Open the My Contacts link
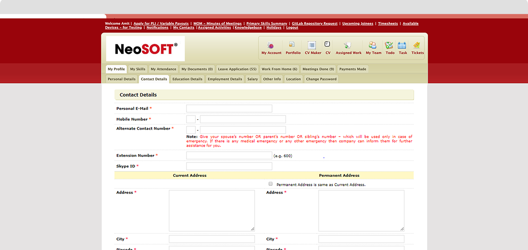This screenshot has height=250, width=528. point(184,27)
